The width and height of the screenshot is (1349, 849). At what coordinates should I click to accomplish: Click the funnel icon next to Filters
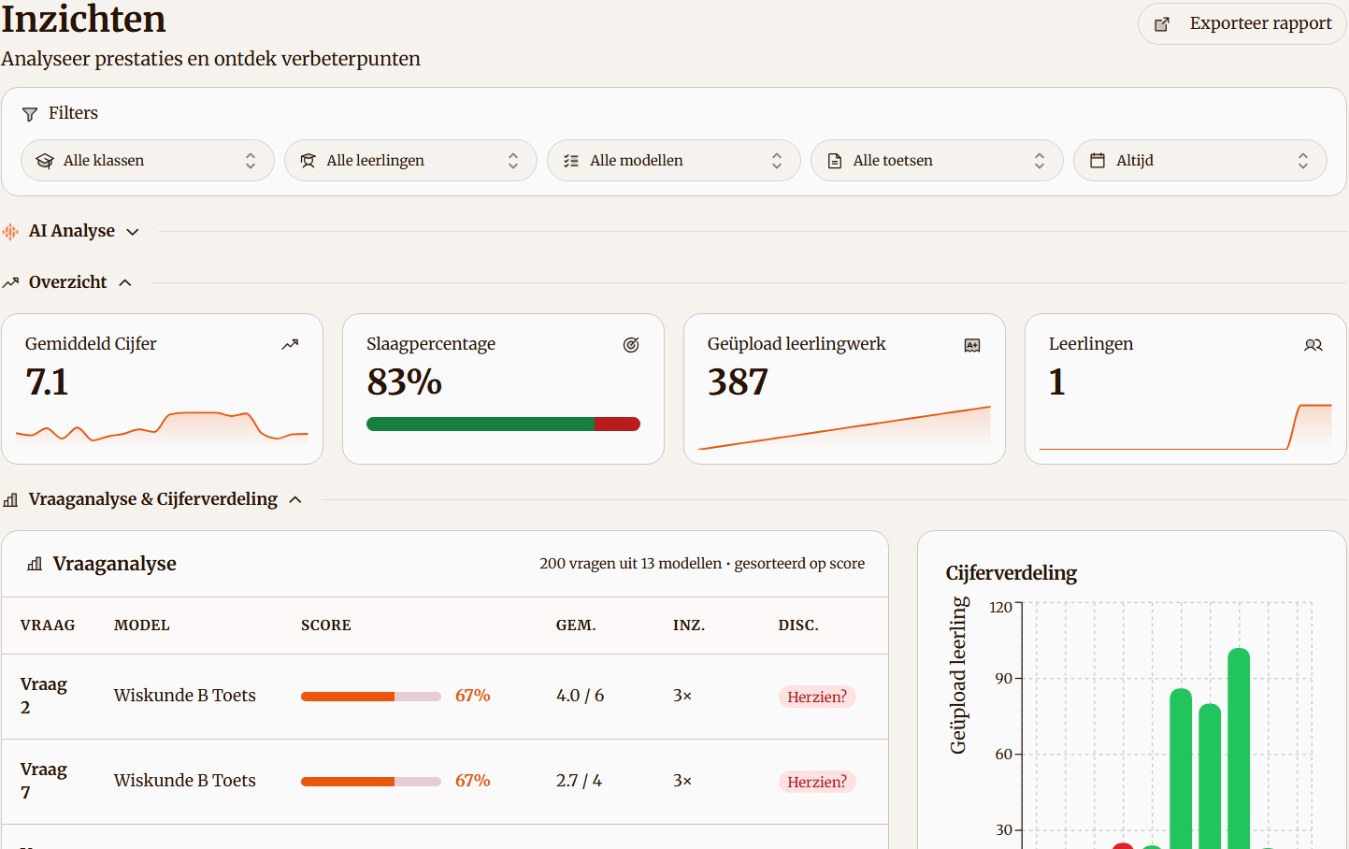click(30, 113)
